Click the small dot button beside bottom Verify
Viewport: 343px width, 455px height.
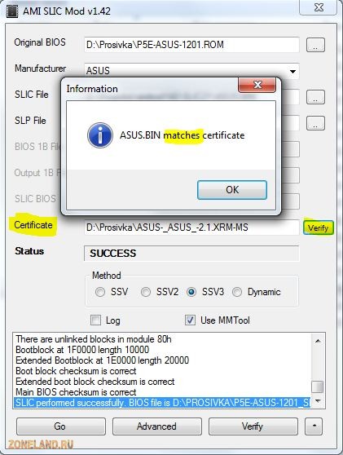point(314,426)
